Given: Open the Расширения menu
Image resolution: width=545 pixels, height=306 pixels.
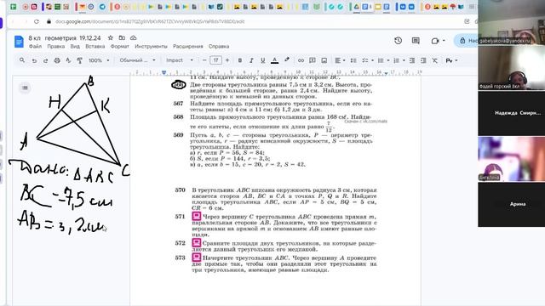Looking at the screenshot, I should tap(188, 47).
